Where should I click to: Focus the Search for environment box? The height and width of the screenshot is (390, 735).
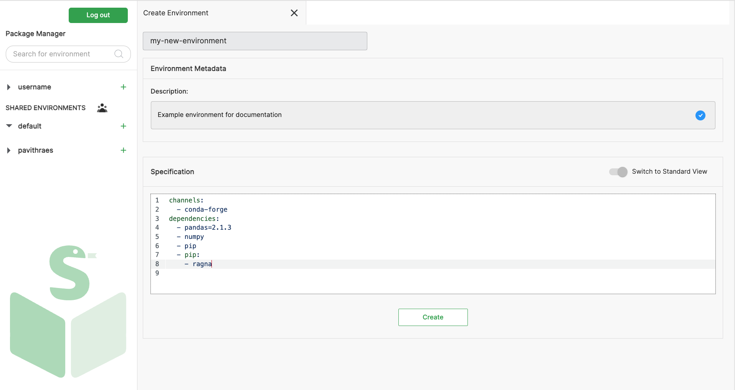tap(61, 54)
